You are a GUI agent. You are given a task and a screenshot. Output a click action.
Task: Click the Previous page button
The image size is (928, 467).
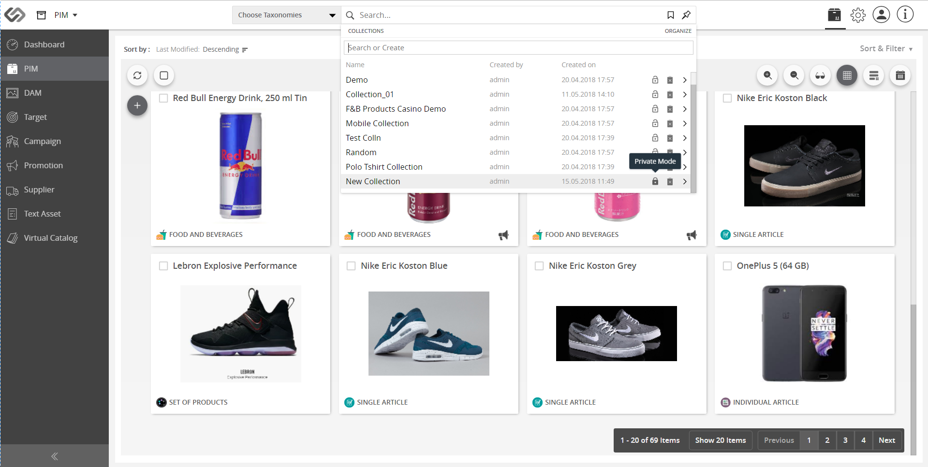pos(779,440)
